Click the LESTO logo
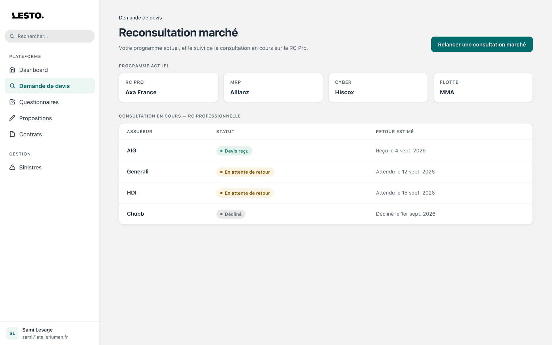The height and width of the screenshot is (345, 552). 28,16
